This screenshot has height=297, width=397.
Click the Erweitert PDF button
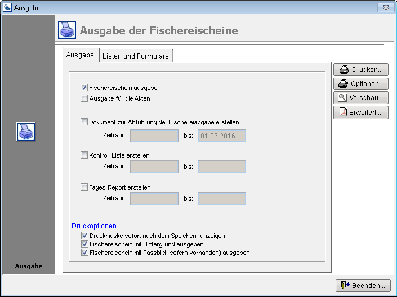pyautogui.click(x=361, y=112)
